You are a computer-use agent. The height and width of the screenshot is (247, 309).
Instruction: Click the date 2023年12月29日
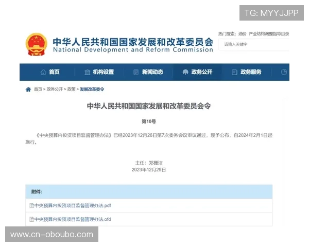pyautogui.click(x=149, y=170)
